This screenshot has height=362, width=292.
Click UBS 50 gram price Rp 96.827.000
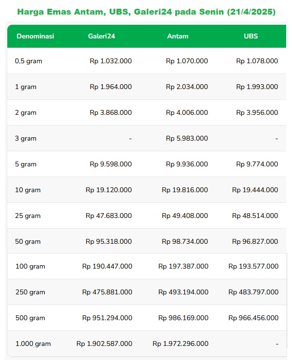point(255,241)
